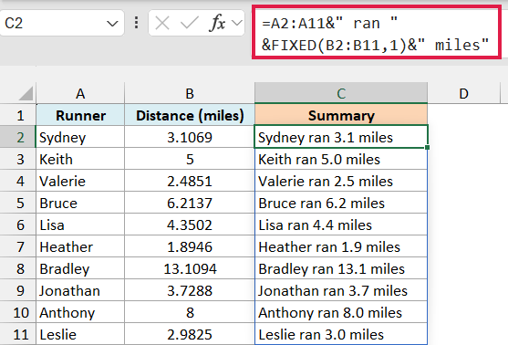Click the distance value 1.8946
Viewport: 508px width, 345px height.
190,246
